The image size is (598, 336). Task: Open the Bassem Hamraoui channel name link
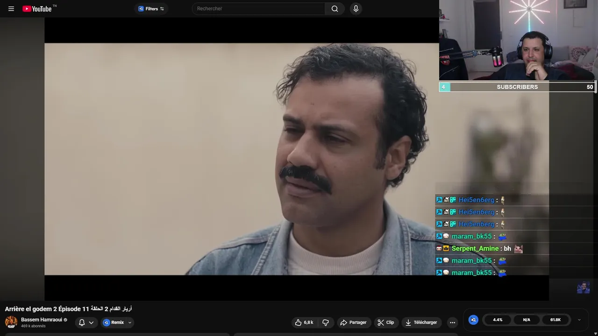point(42,320)
